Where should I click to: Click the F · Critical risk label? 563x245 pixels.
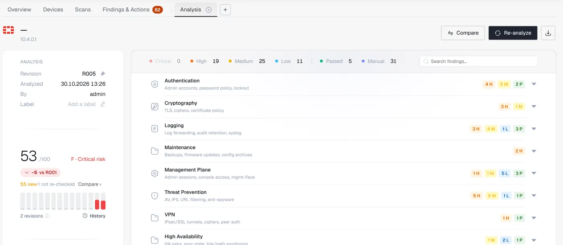point(88,159)
